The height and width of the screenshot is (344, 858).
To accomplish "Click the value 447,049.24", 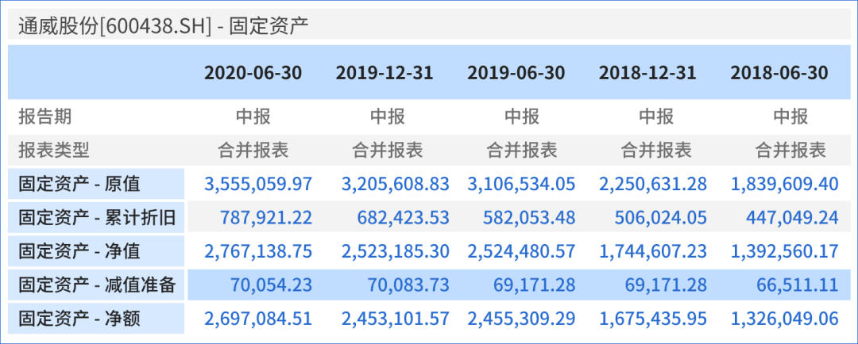I will pyautogui.click(x=792, y=218).
